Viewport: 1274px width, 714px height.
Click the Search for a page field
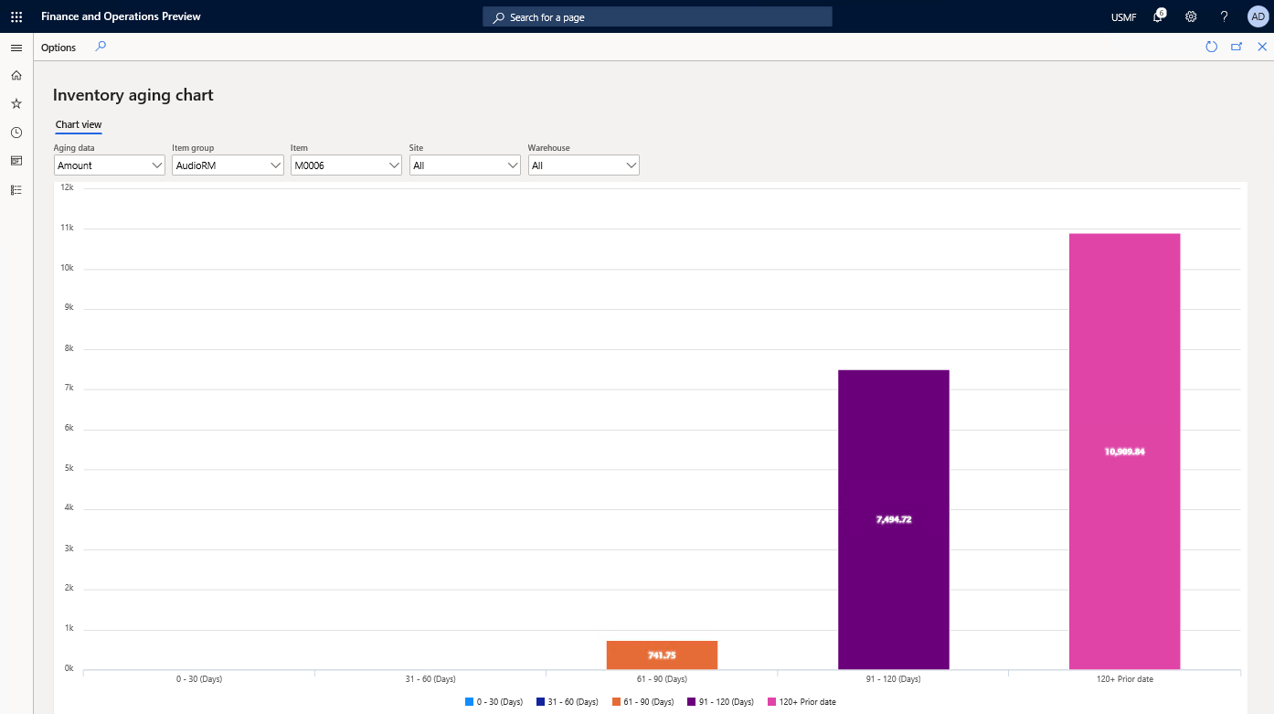(656, 16)
